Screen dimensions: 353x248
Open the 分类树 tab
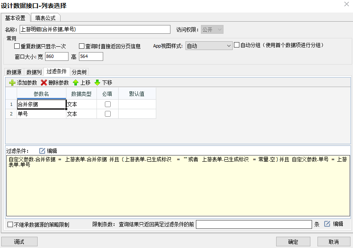[x=79, y=72]
